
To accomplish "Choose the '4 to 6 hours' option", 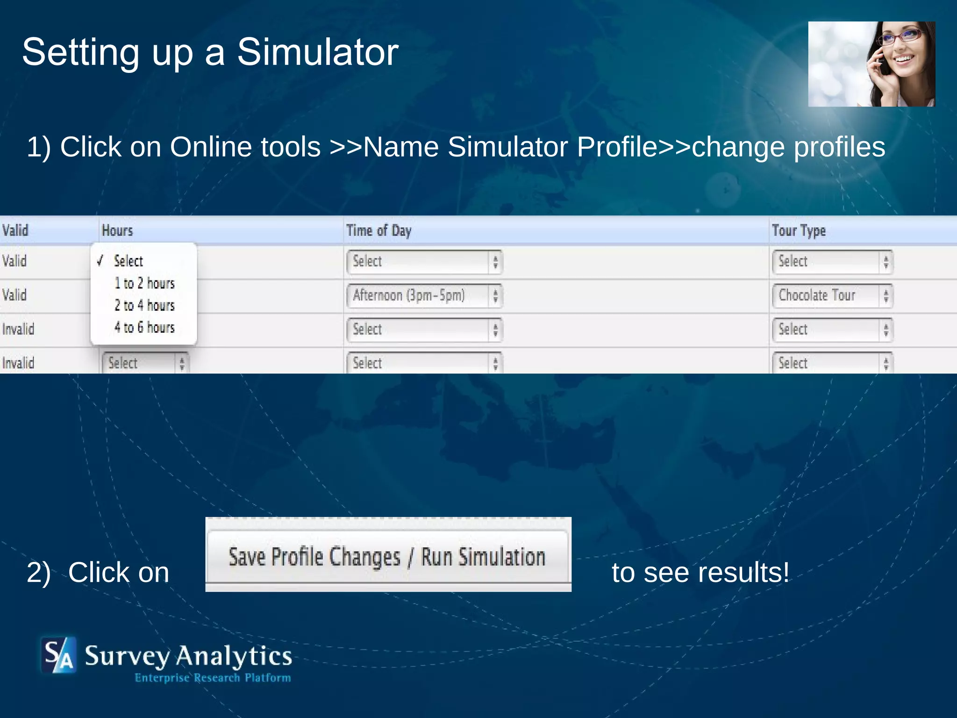I will point(144,327).
